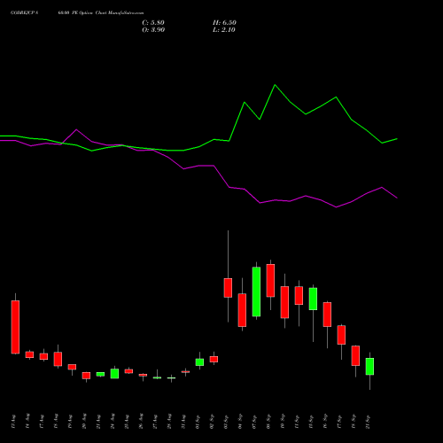Viewport: 443px width, 443px height.
Task: Select the 31 Aug date label
Action: click(x=183, y=422)
